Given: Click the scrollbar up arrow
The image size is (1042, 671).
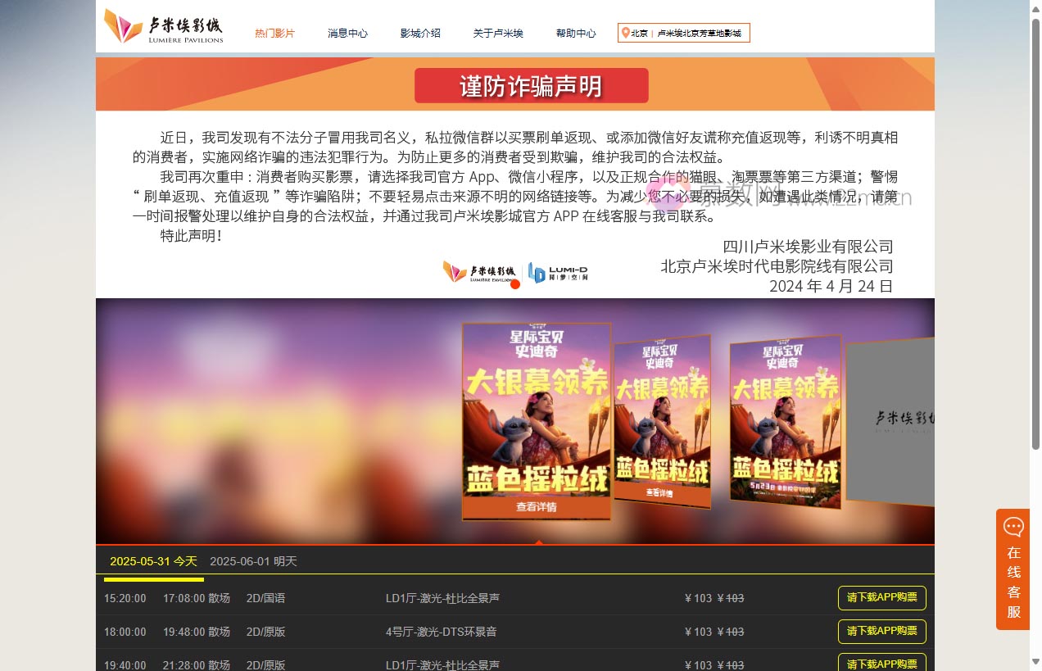Looking at the screenshot, I should 1035,7.
